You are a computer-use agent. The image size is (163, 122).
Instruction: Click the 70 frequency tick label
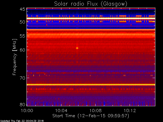(x=22, y=78)
